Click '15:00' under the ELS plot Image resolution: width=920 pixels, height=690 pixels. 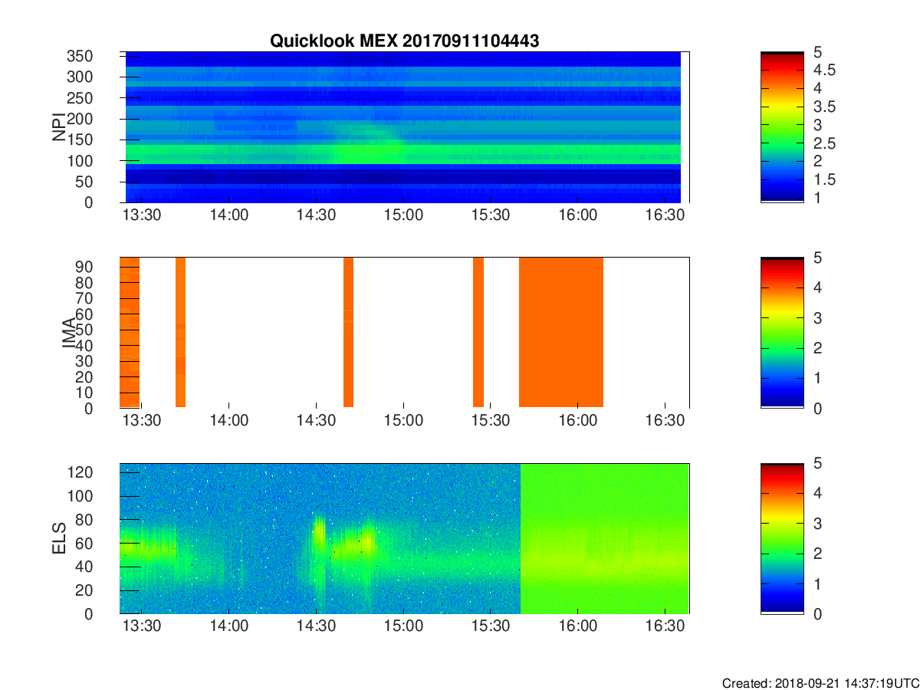click(403, 626)
